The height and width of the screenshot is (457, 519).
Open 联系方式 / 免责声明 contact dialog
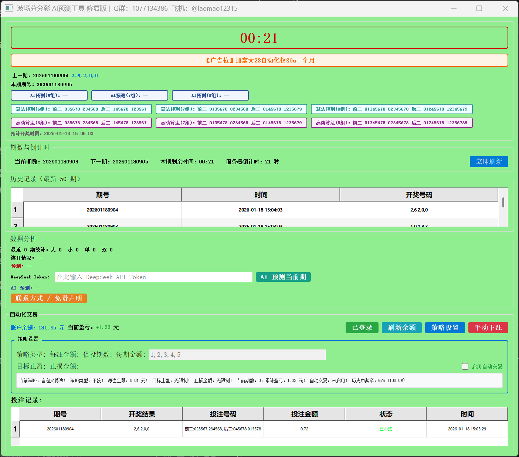[48, 298]
